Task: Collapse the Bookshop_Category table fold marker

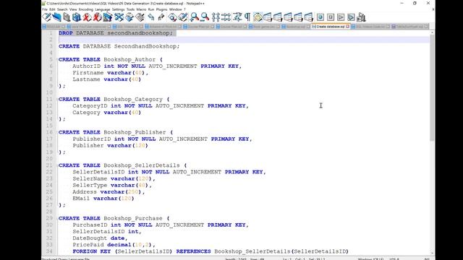Action: tap(56, 100)
